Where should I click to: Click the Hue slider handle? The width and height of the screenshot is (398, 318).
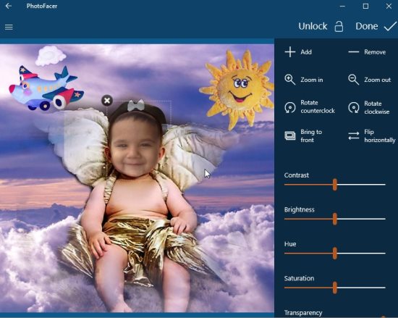[335, 254]
